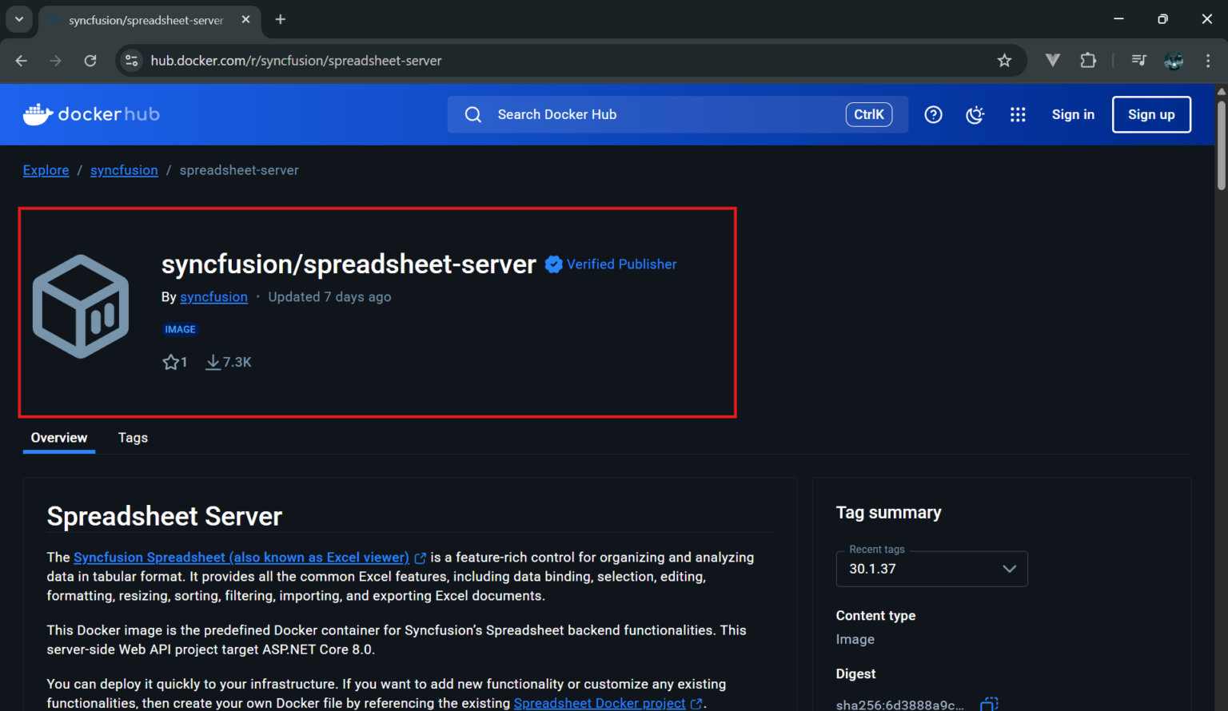Select the Overview tab
This screenshot has width=1228, height=711.
click(58, 438)
